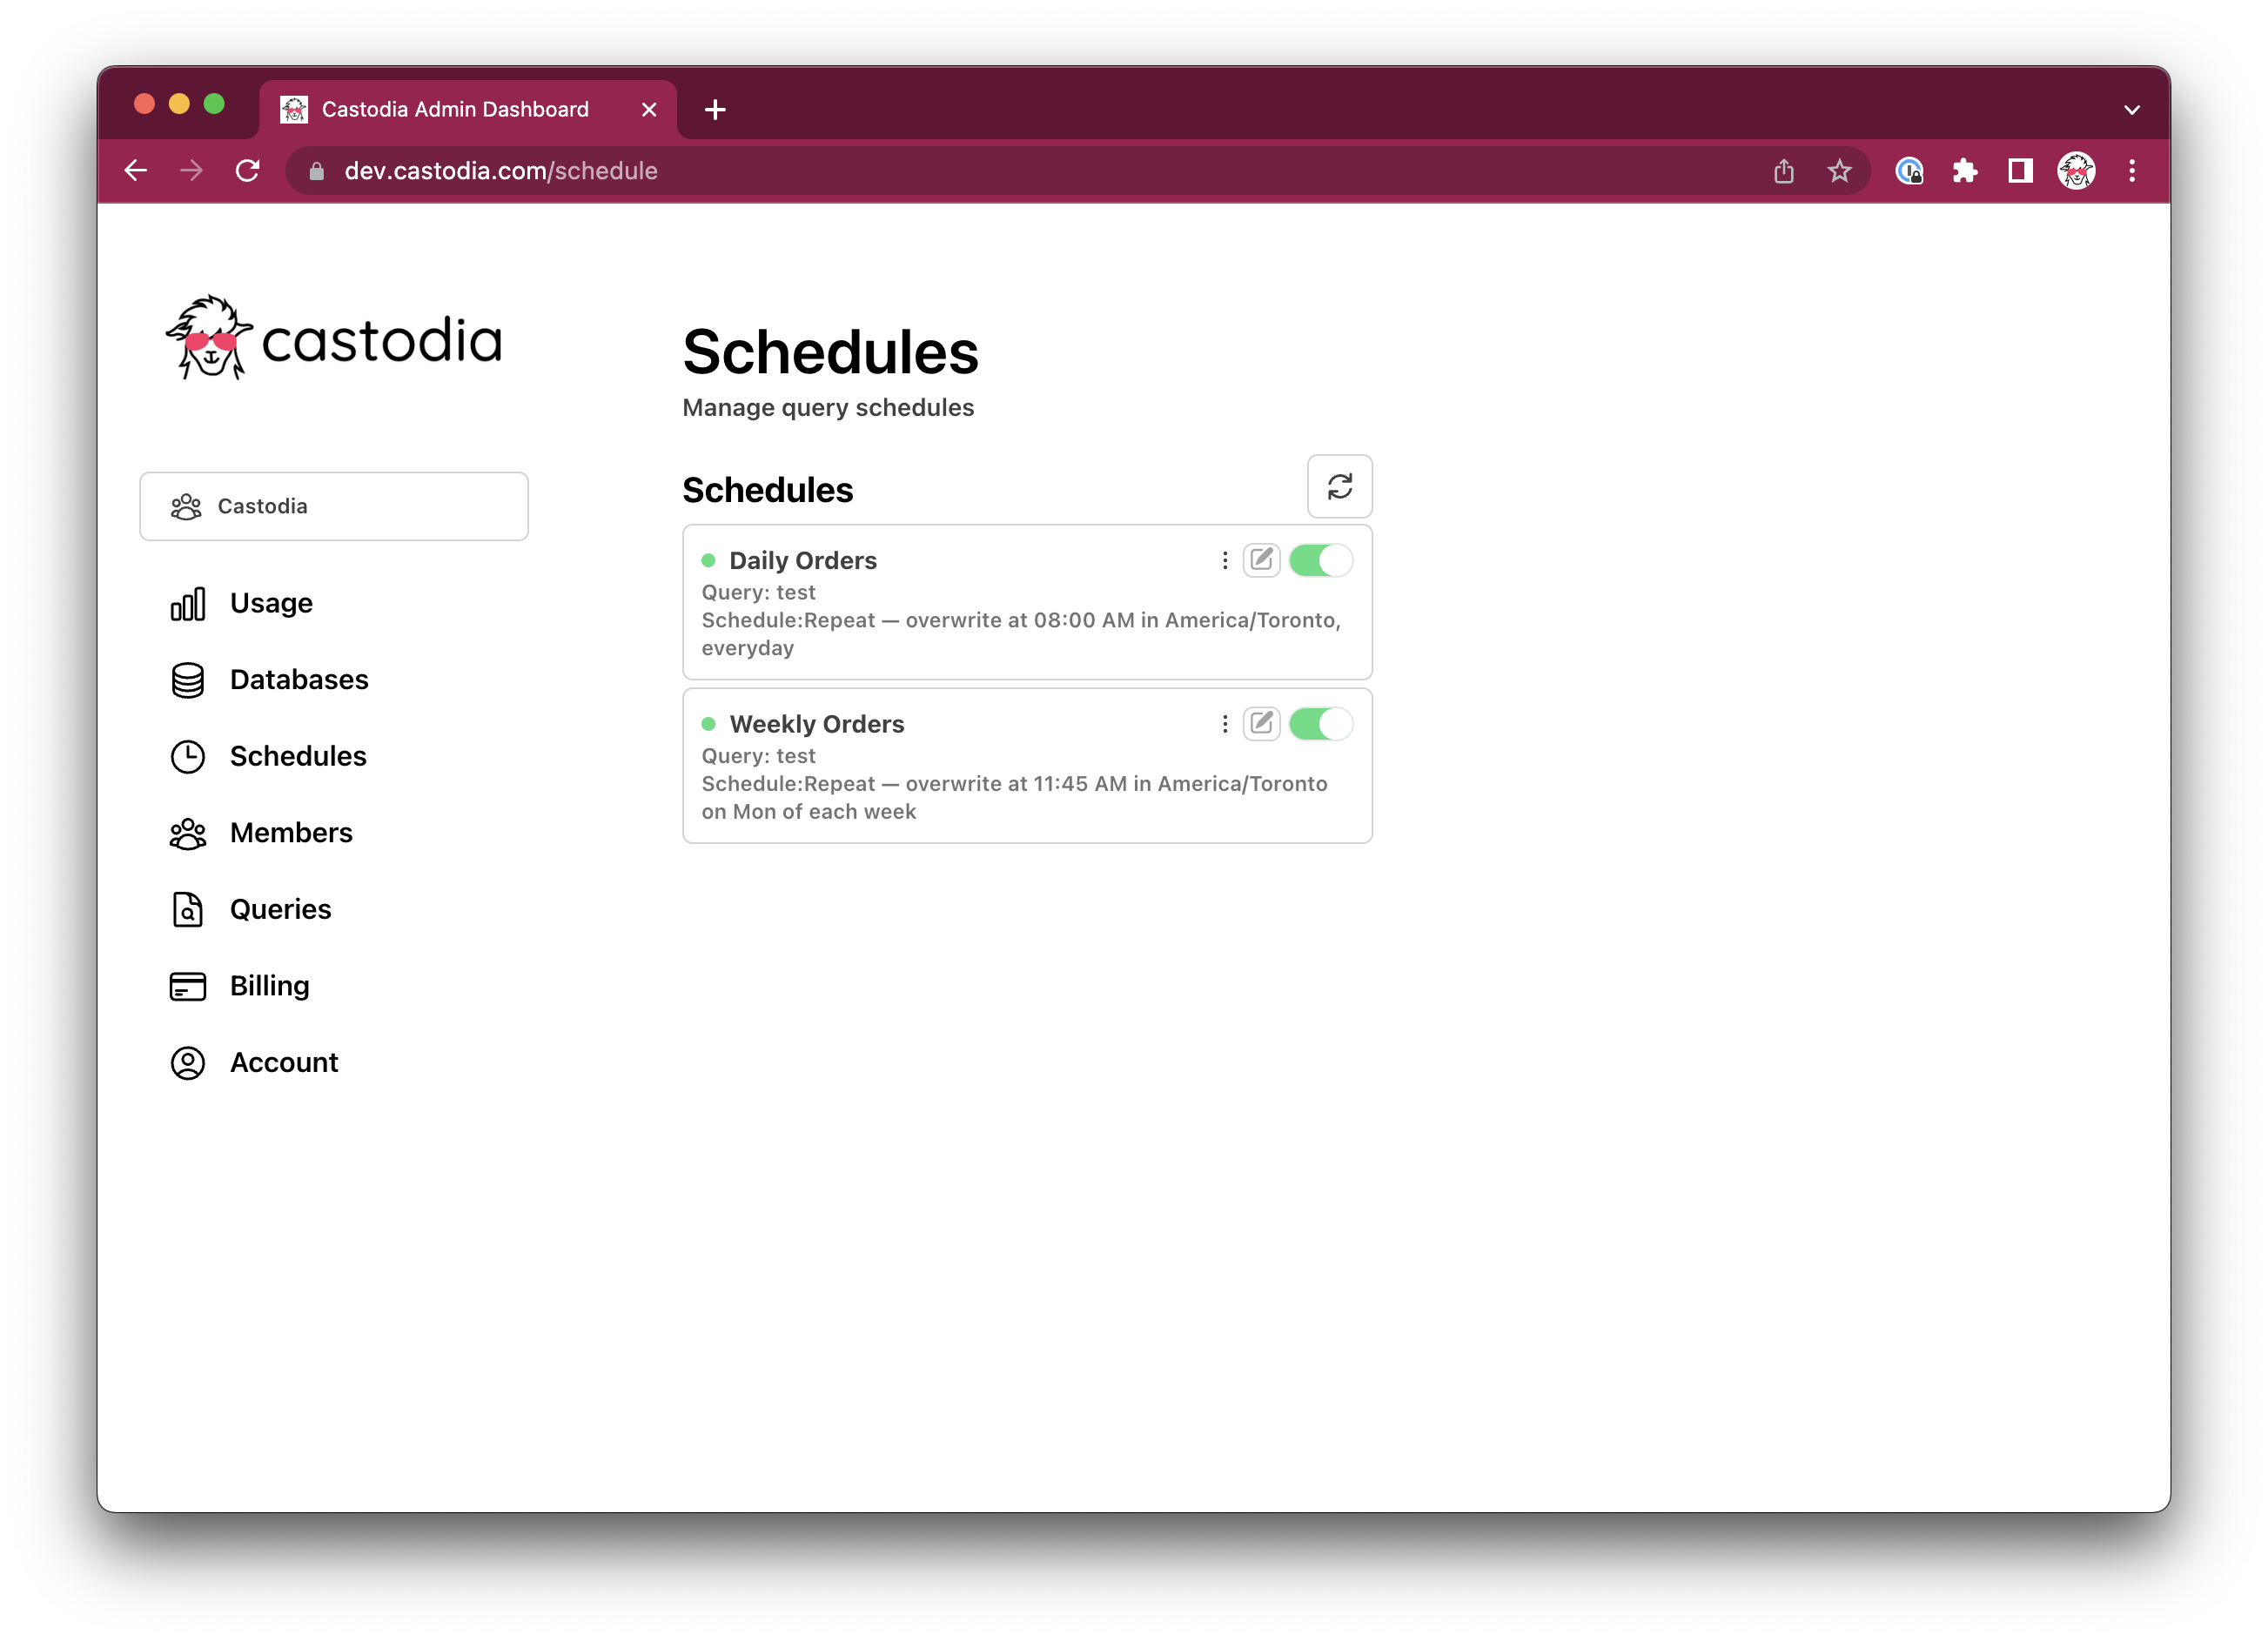Viewport: 2268px width, 1641px height.
Task: Edit the Weekly Orders schedule
Action: 1261,723
